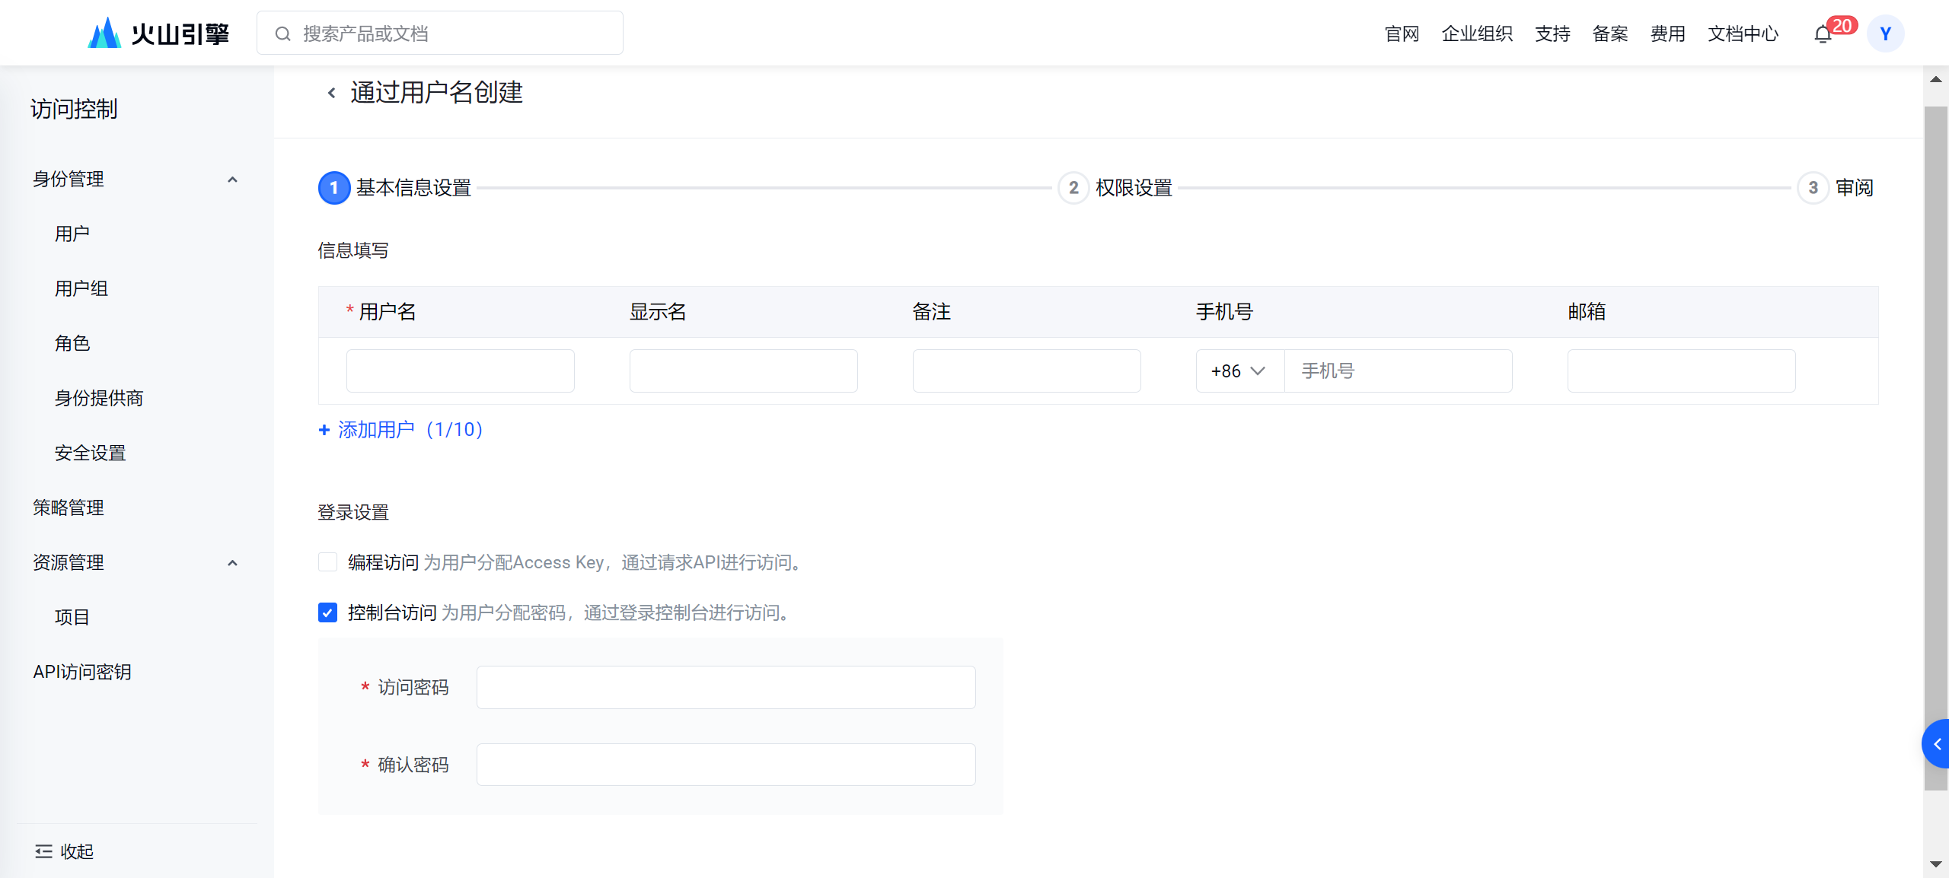Click the search magnifier icon
The width and height of the screenshot is (1949, 878).
pos(283,33)
